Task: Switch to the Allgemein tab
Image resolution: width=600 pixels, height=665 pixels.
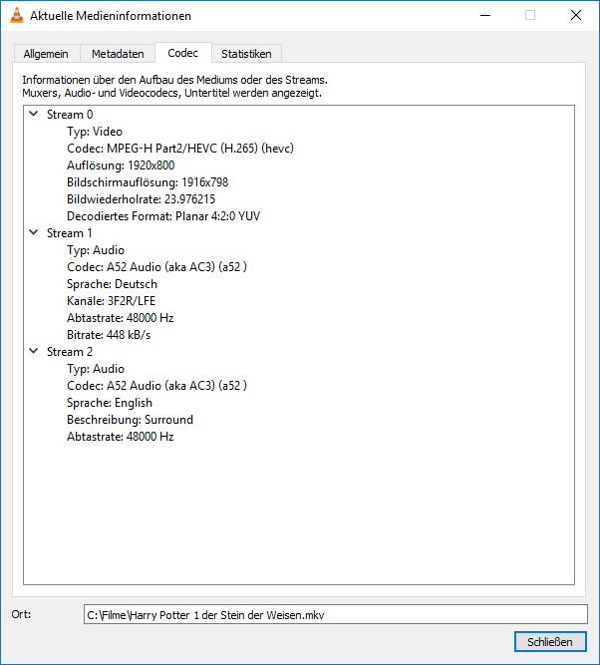Action: [47, 54]
